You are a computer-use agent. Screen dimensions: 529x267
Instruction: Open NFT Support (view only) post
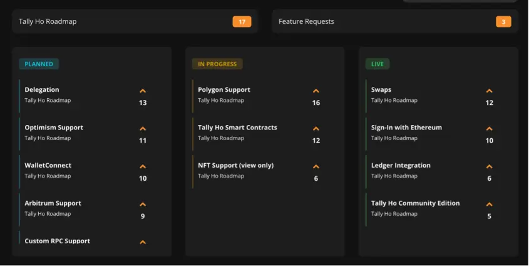click(x=236, y=165)
